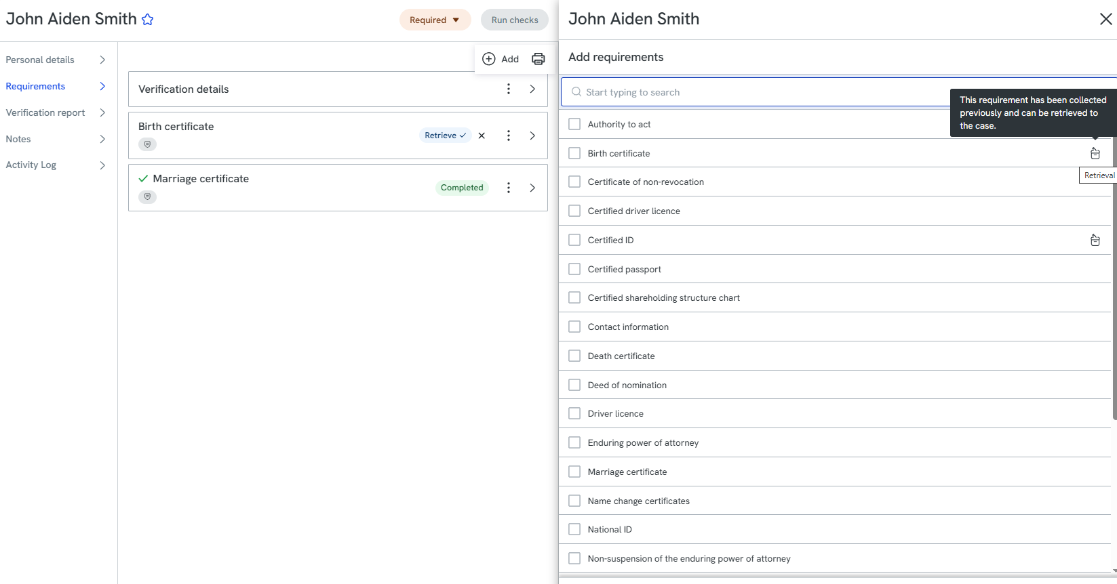Click retrieval icon on Birth certificate row

1095,154
